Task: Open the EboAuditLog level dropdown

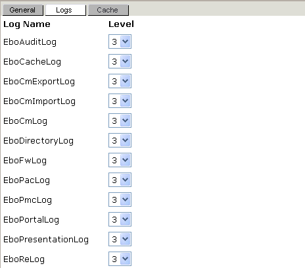Action: (x=120, y=41)
